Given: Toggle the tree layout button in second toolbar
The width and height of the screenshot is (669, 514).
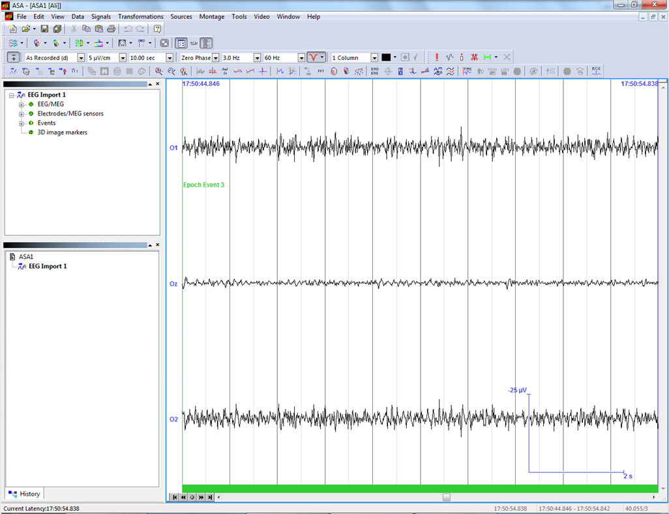Looking at the screenshot, I should (207, 43).
